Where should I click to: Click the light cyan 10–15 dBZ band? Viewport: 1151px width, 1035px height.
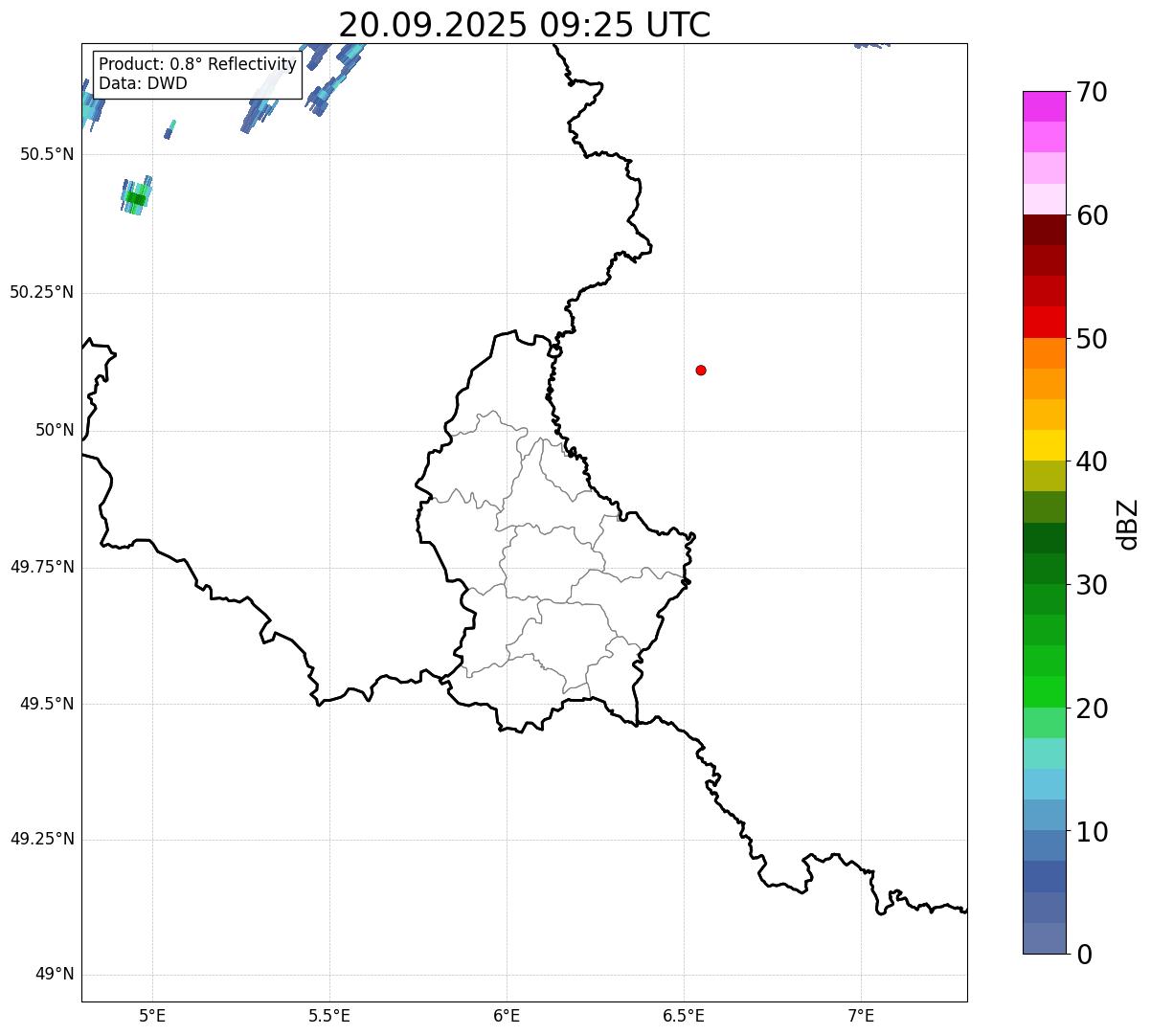1044,784
